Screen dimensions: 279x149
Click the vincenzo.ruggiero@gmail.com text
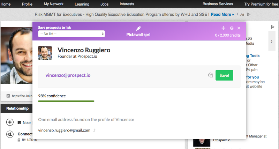point(64,130)
